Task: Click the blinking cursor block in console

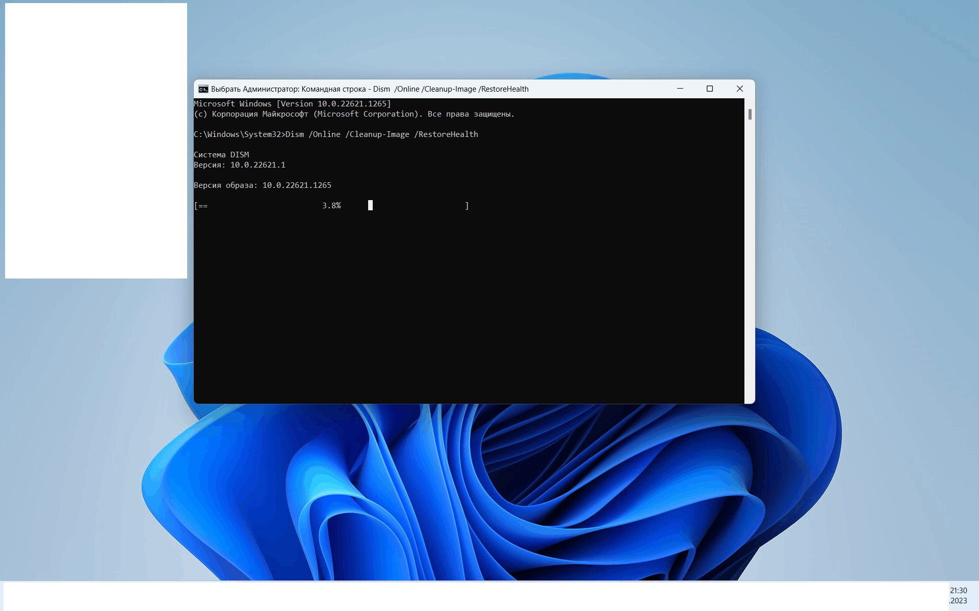Action: (370, 205)
